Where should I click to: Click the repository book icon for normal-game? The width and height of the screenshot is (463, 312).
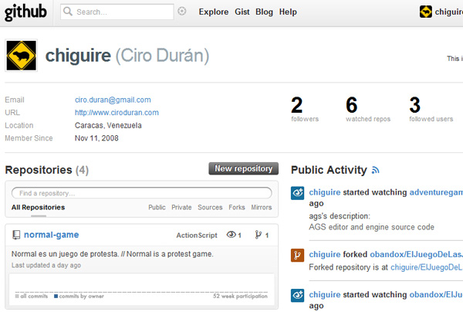click(x=16, y=235)
